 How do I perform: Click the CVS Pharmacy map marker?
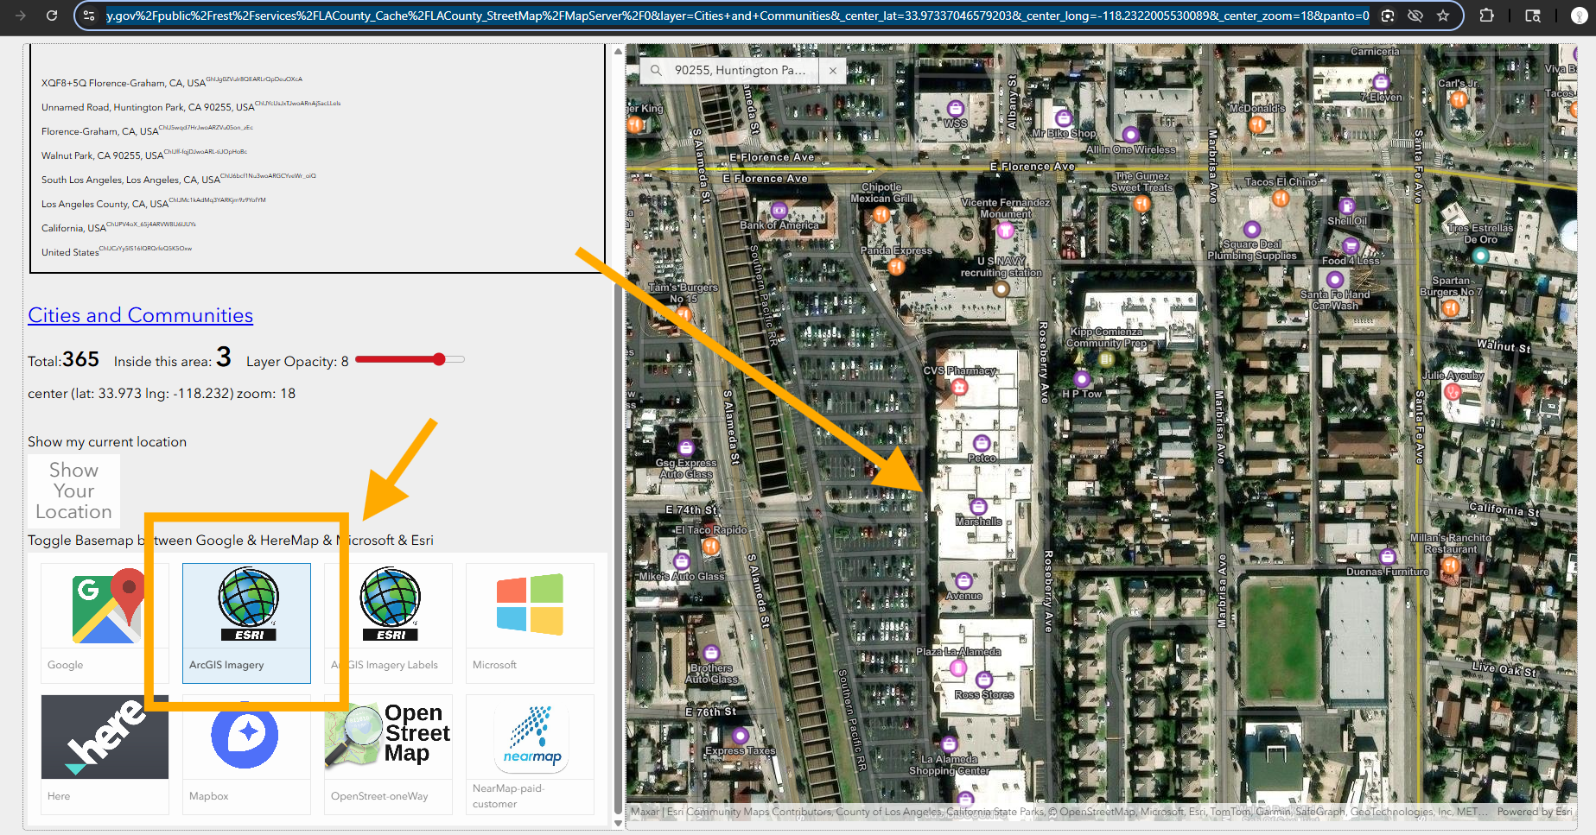tap(959, 387)
